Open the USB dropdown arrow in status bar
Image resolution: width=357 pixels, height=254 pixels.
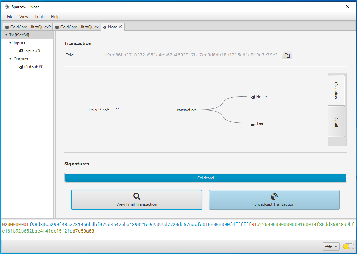click(335, 246)
